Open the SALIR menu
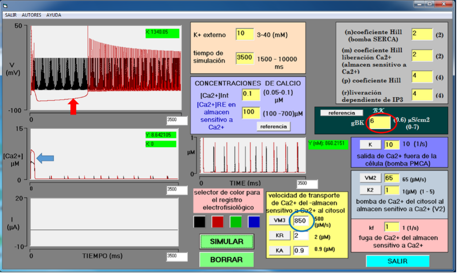The image size is (458, 274). [x=11, y=15]
